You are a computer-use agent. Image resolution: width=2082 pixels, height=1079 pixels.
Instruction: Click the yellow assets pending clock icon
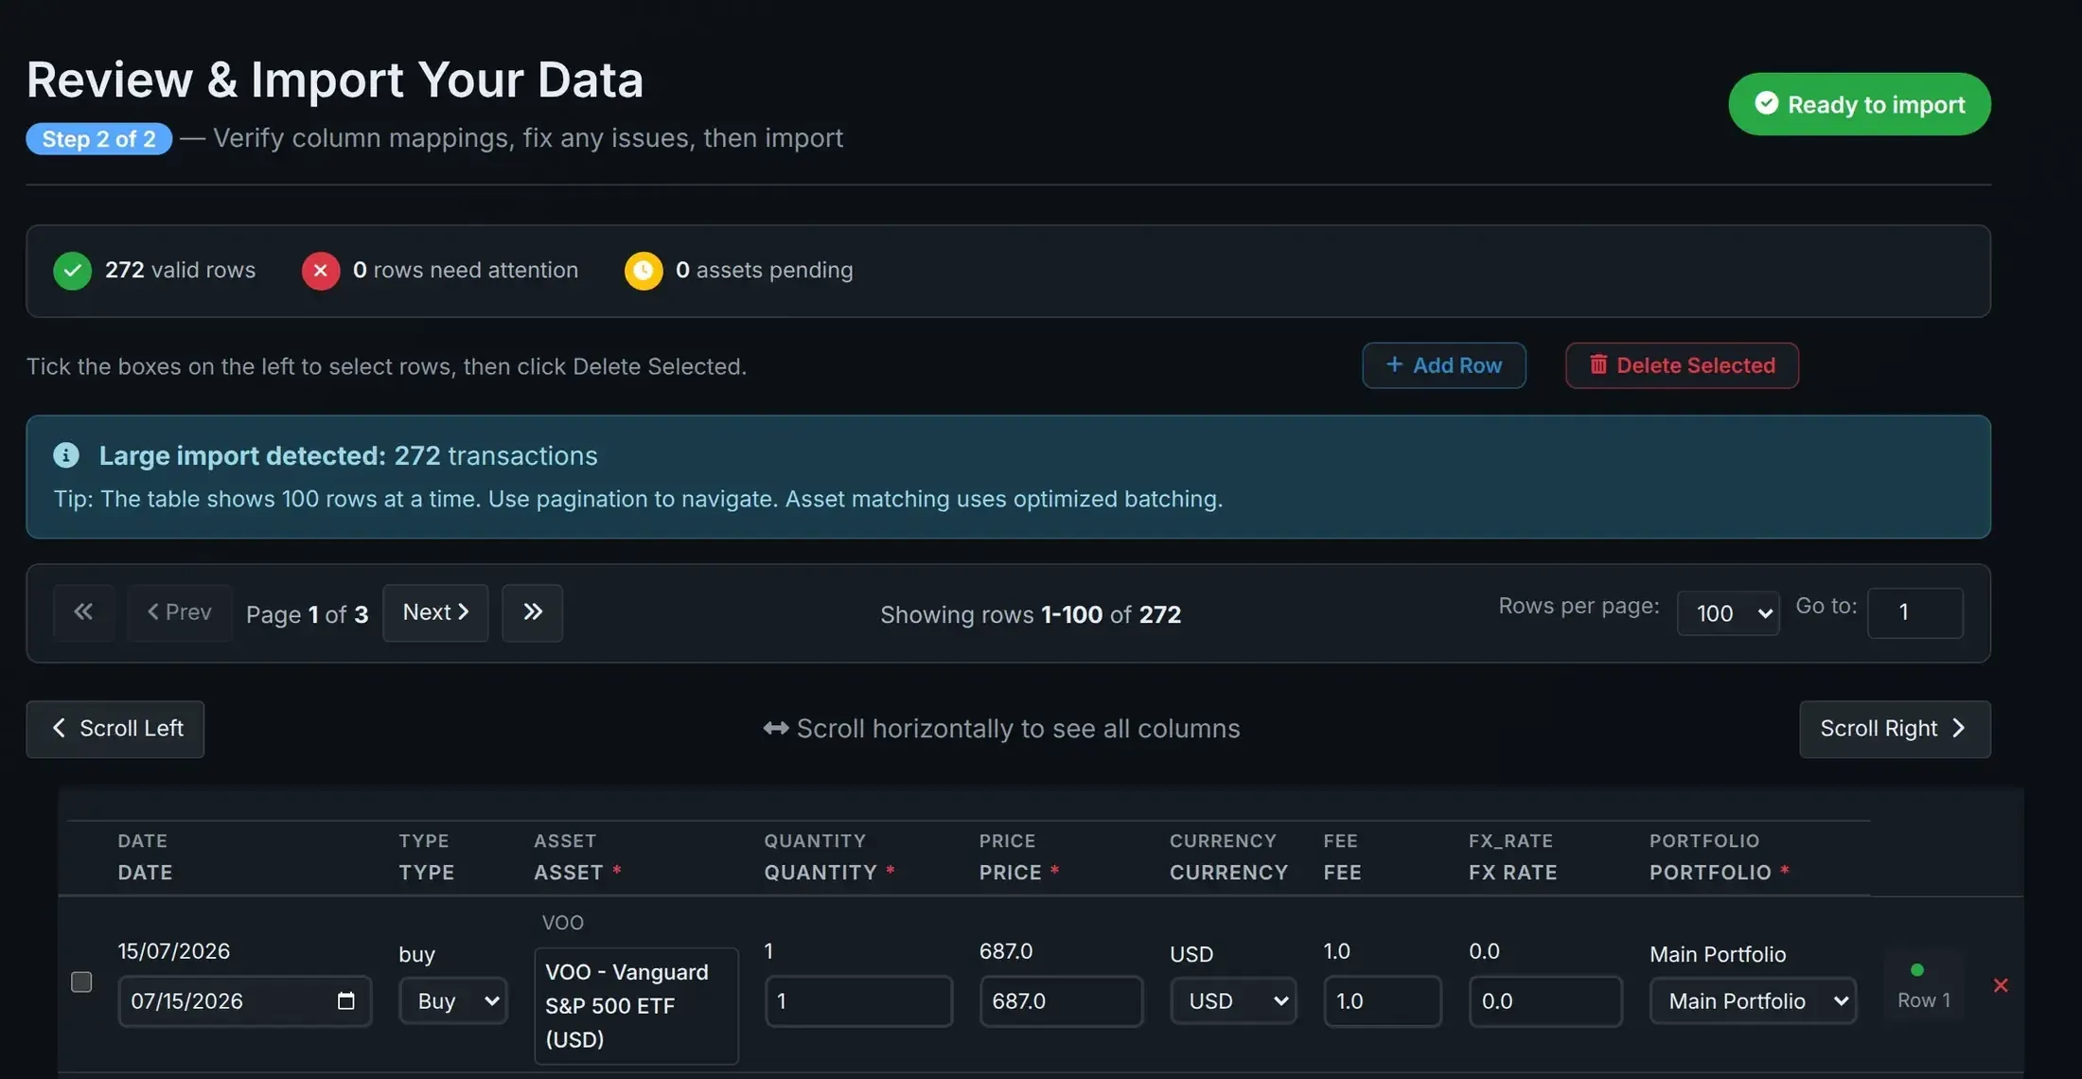644,271
